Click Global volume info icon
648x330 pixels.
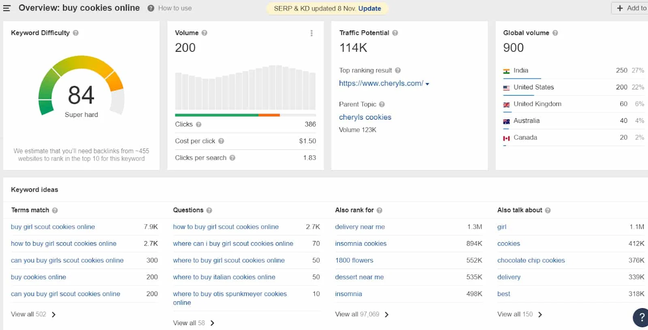click(555, 33)
